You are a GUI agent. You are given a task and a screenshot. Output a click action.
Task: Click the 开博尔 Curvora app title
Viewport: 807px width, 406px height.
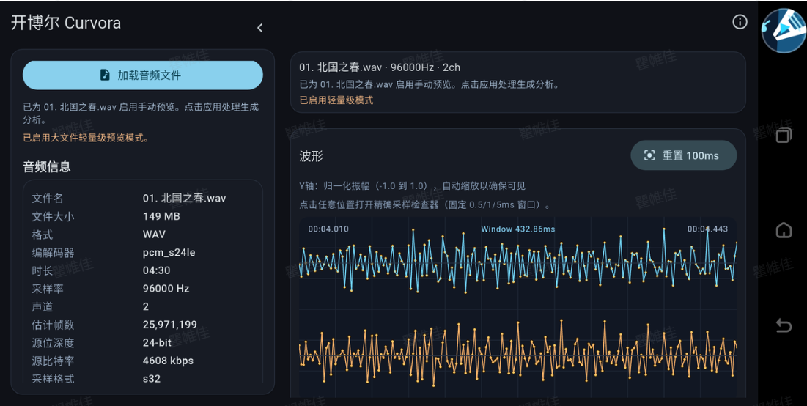(x=66, y=23)
